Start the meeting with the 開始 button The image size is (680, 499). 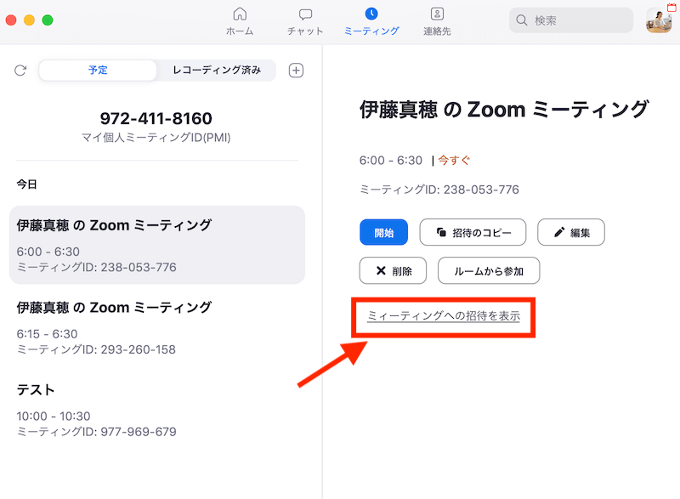point(384,232)
